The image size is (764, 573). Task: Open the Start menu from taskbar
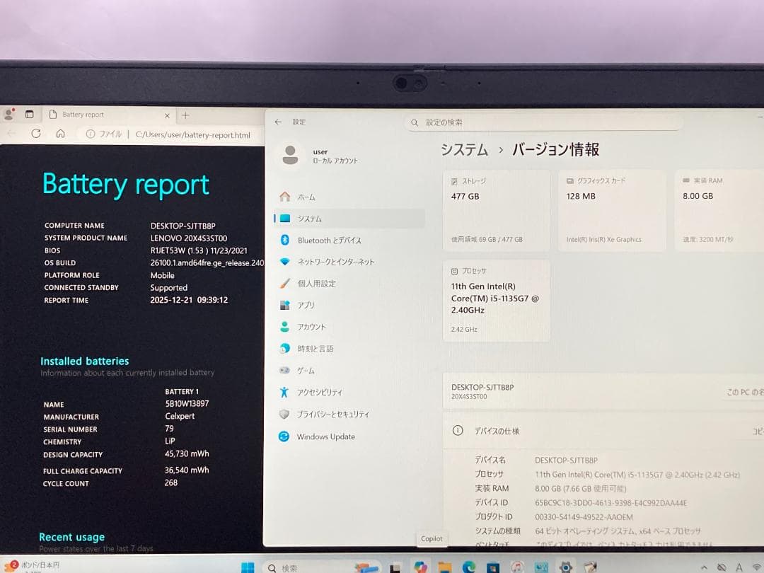pos(248,566)
